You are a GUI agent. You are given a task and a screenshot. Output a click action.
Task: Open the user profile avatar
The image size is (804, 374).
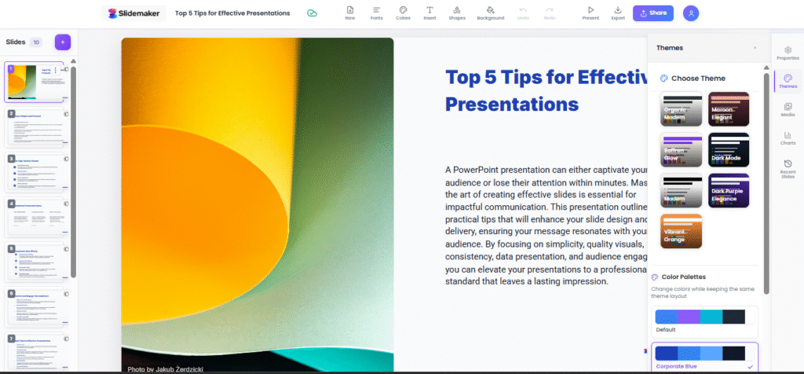pyautogui.click(x=691, y=13)
